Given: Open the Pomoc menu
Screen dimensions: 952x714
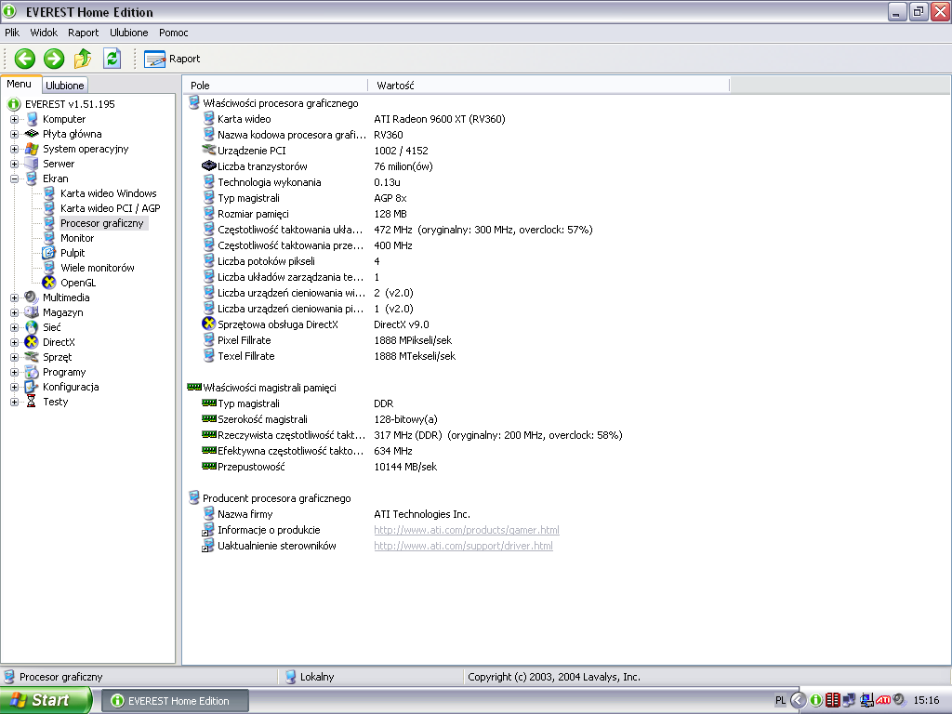Looking at the screenshot, I should click(x=174, y=33).
